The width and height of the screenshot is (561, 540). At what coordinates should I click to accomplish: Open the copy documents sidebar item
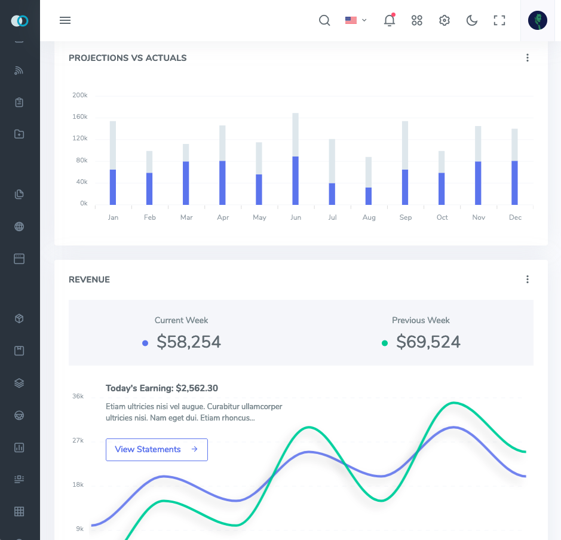pyautogui.click(x=19, y=194)
